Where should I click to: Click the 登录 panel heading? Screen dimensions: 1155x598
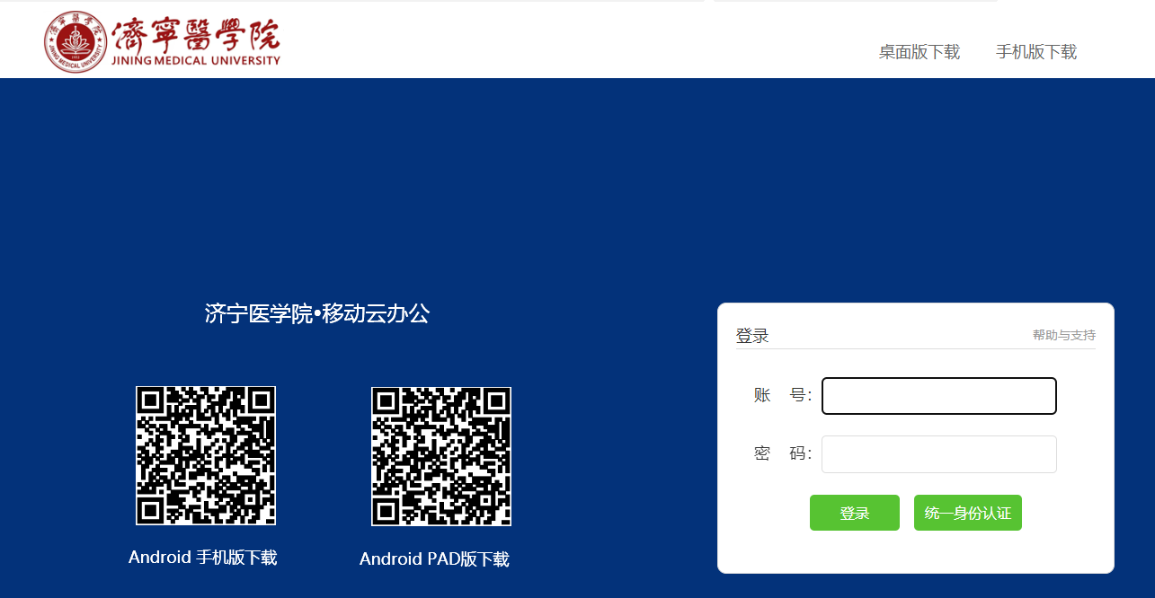pyautogui.click(x=752, y=336)
